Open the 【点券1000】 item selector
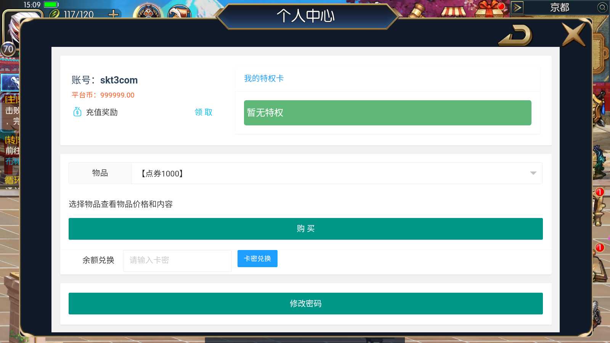 336,173
